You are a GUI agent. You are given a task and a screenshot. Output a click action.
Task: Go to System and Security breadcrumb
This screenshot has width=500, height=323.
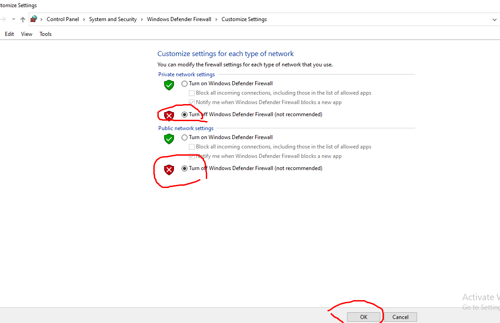[x=113, y=19]
